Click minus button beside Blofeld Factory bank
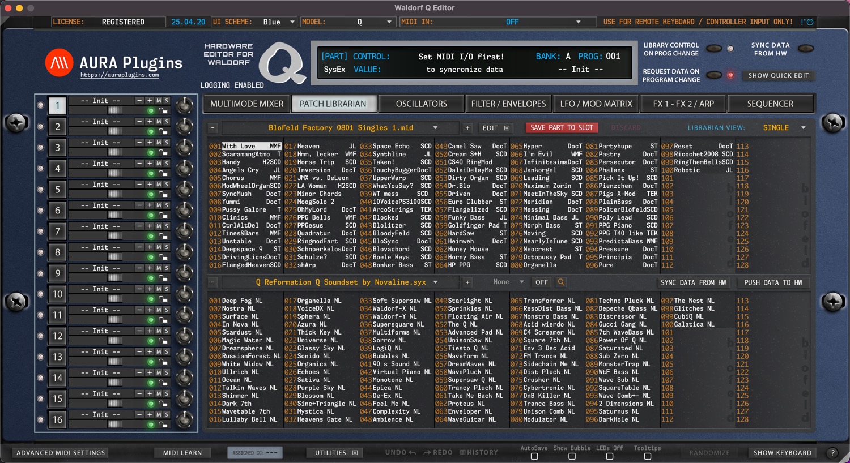 [212, 128]
